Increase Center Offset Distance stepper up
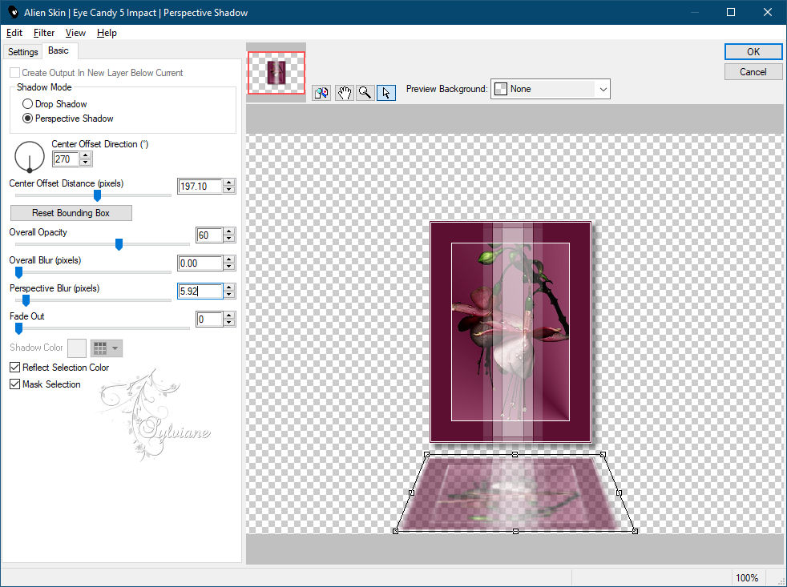The width and height of the screenshot is (787, 587). click(x=229, y=183)
